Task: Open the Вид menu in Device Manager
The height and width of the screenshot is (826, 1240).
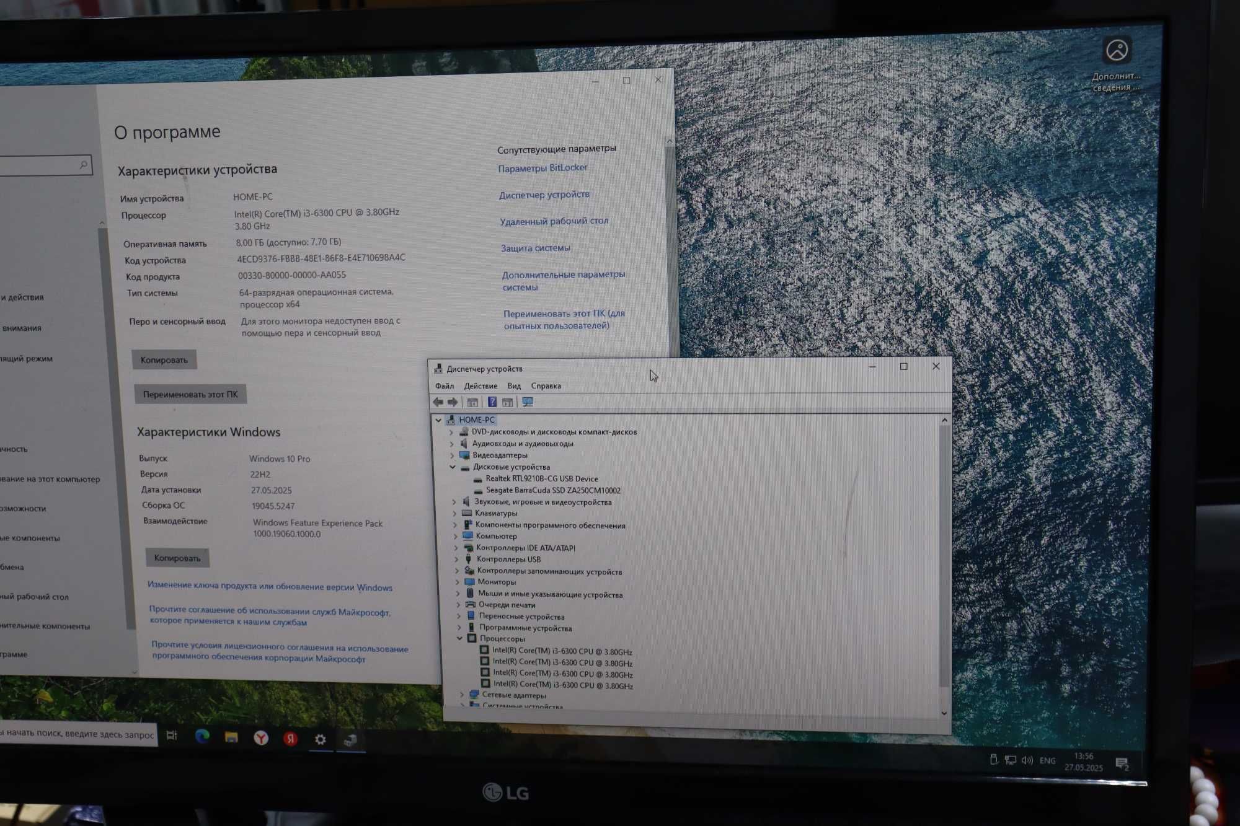Action: [514, 385]
